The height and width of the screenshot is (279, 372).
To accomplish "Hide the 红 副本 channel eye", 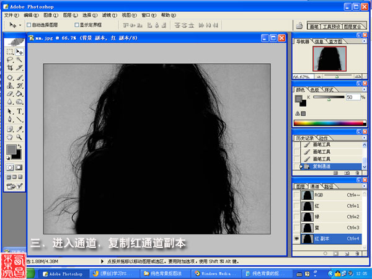I will 296,239.
